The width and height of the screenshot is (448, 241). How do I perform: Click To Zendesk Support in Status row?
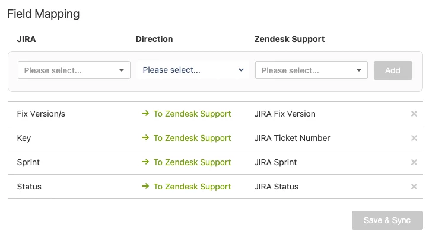(x=192, y=187)
